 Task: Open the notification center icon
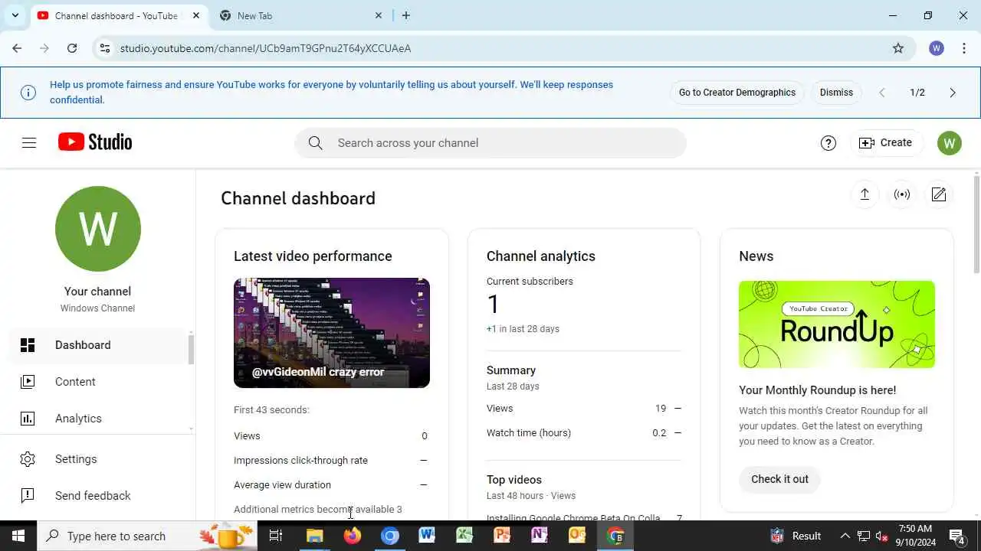click(957, 536)
